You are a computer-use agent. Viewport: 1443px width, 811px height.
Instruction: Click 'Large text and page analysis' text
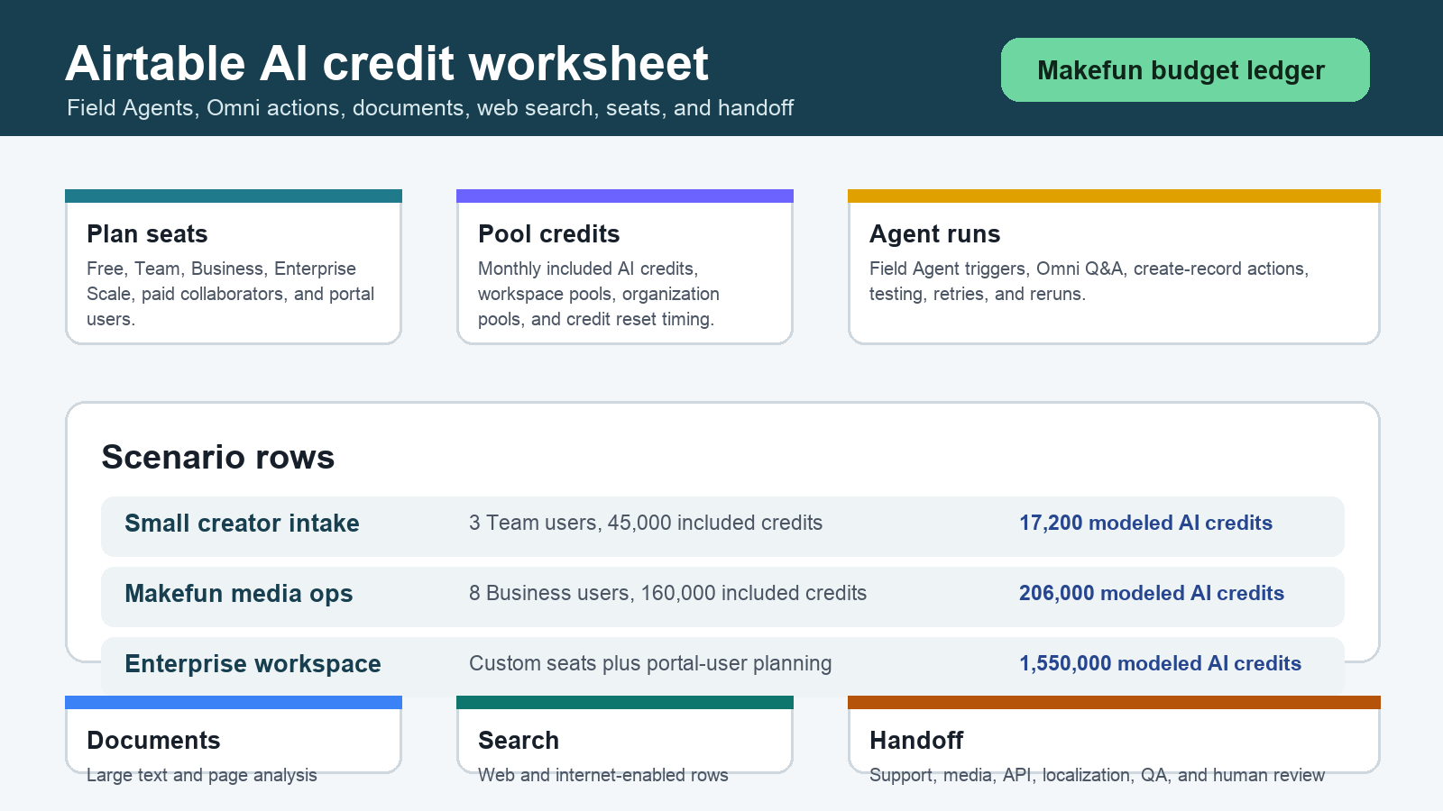point(202,775)
